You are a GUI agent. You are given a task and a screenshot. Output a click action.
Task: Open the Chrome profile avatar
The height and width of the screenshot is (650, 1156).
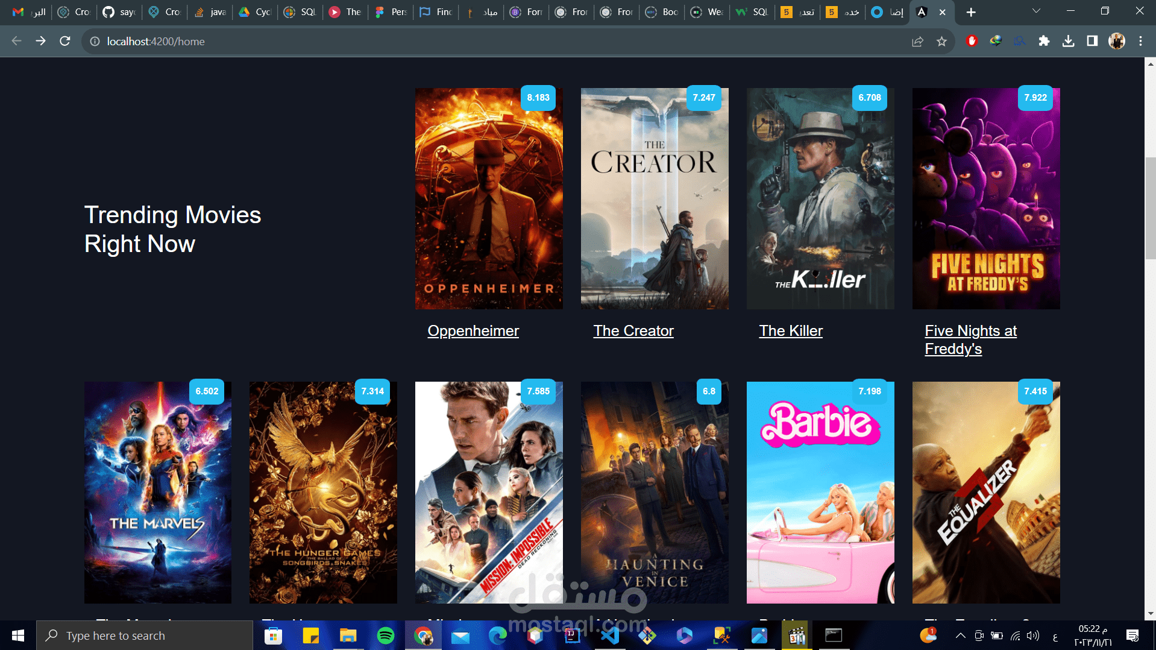[1117, 41]
